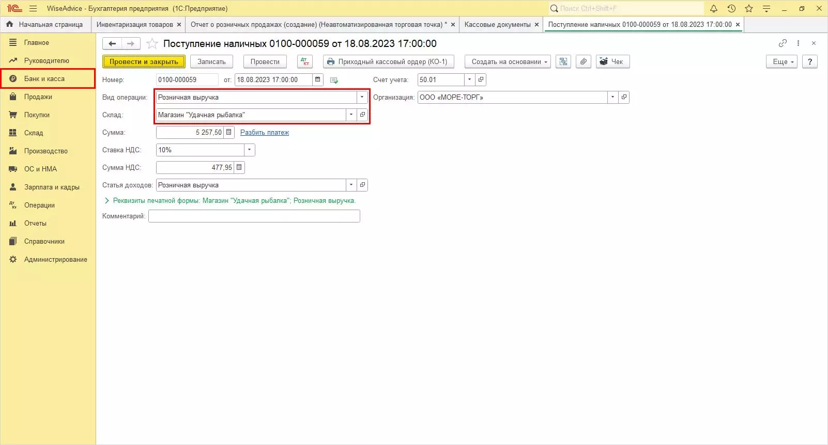Attach files with the paperclip icon
828x445 pixels.
(x=583, y=61)
